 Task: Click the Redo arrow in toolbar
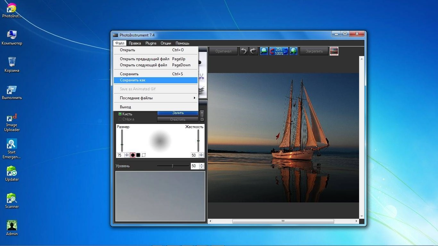[254, 51]
